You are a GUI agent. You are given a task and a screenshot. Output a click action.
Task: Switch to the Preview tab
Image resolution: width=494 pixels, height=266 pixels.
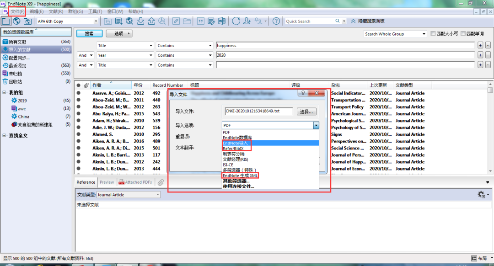pyautogui.click(x=107, y=182)
